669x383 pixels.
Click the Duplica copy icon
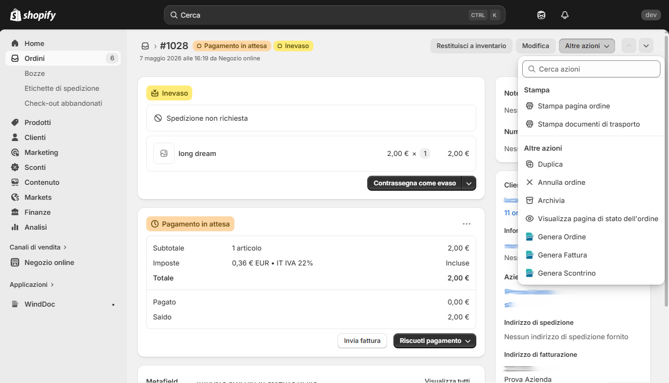530,164
